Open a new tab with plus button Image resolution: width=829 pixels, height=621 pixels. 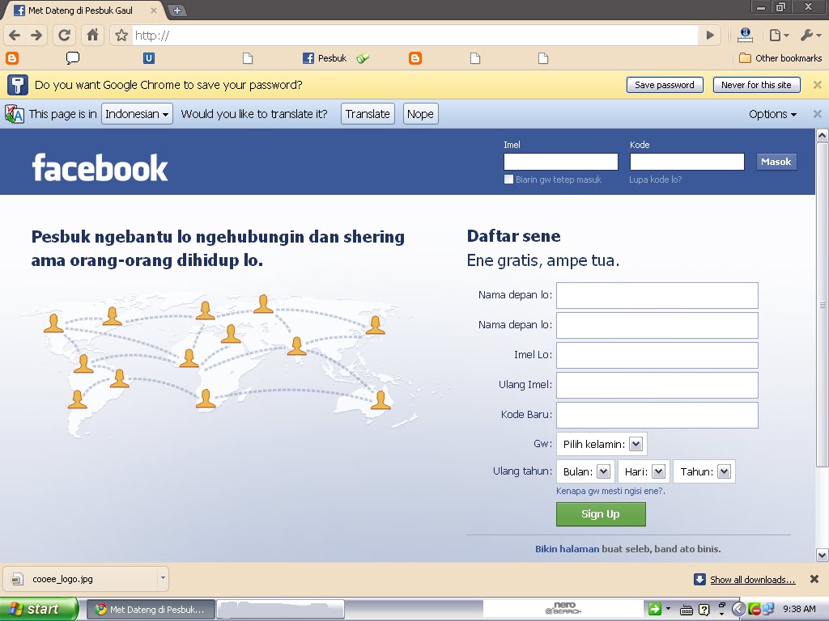(177, 11)
